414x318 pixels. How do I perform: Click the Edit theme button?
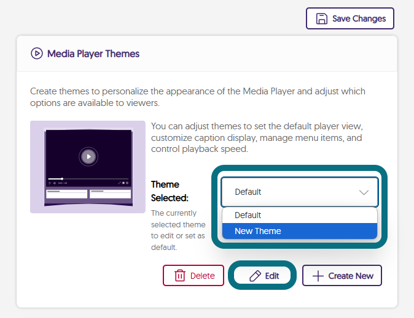click(x=262, y=276)
